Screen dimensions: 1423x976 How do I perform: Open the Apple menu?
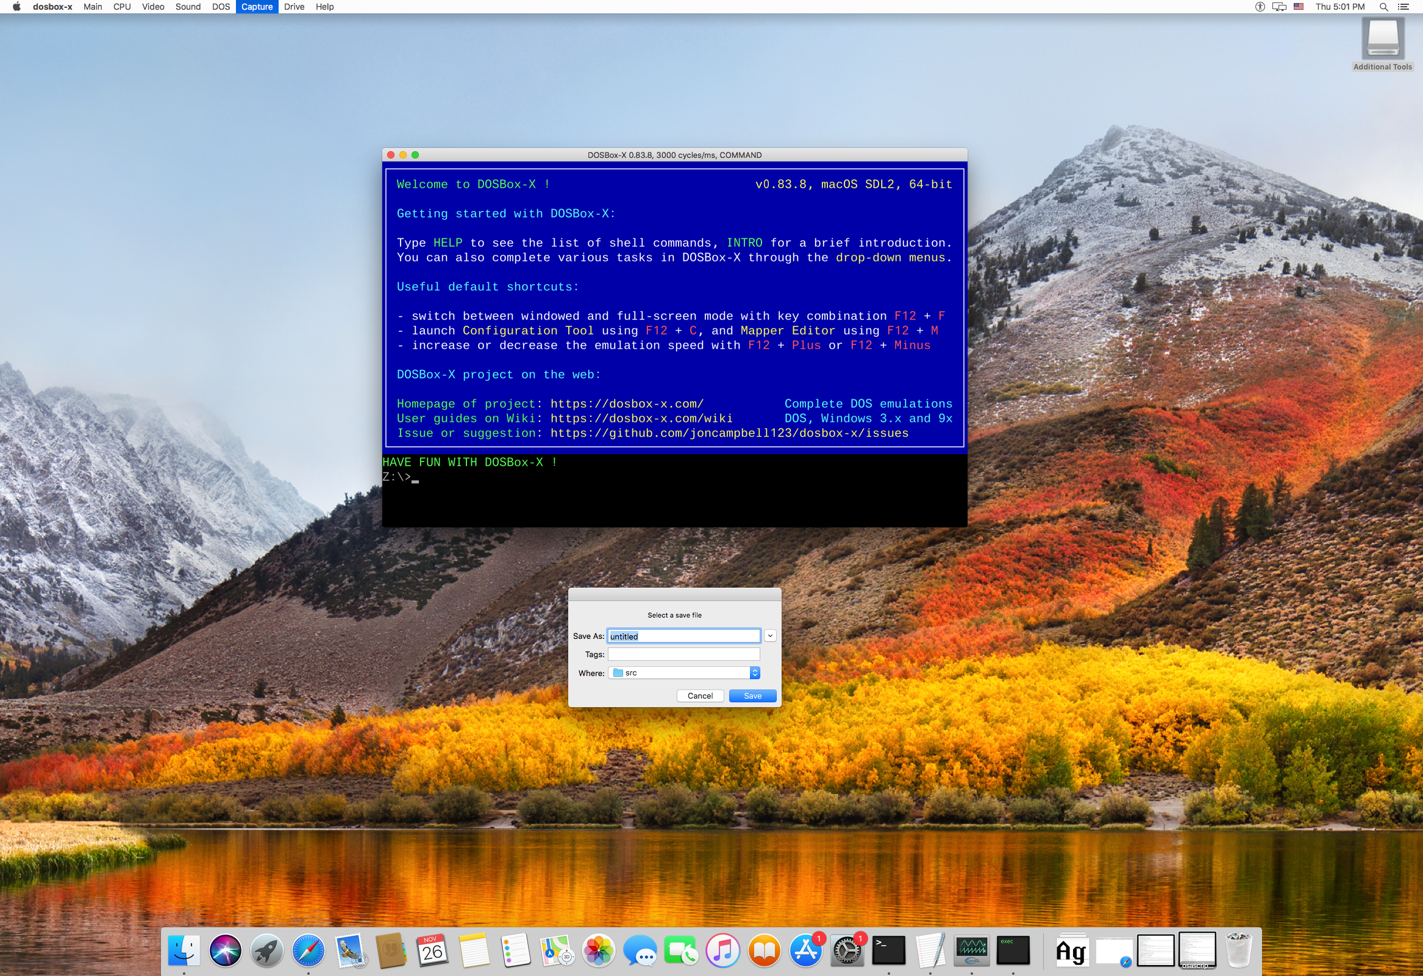(16, 7)
